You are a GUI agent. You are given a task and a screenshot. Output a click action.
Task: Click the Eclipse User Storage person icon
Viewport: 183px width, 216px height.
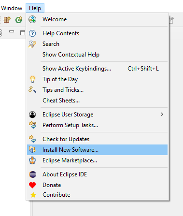pyautogui.click(x=32, y=115)
